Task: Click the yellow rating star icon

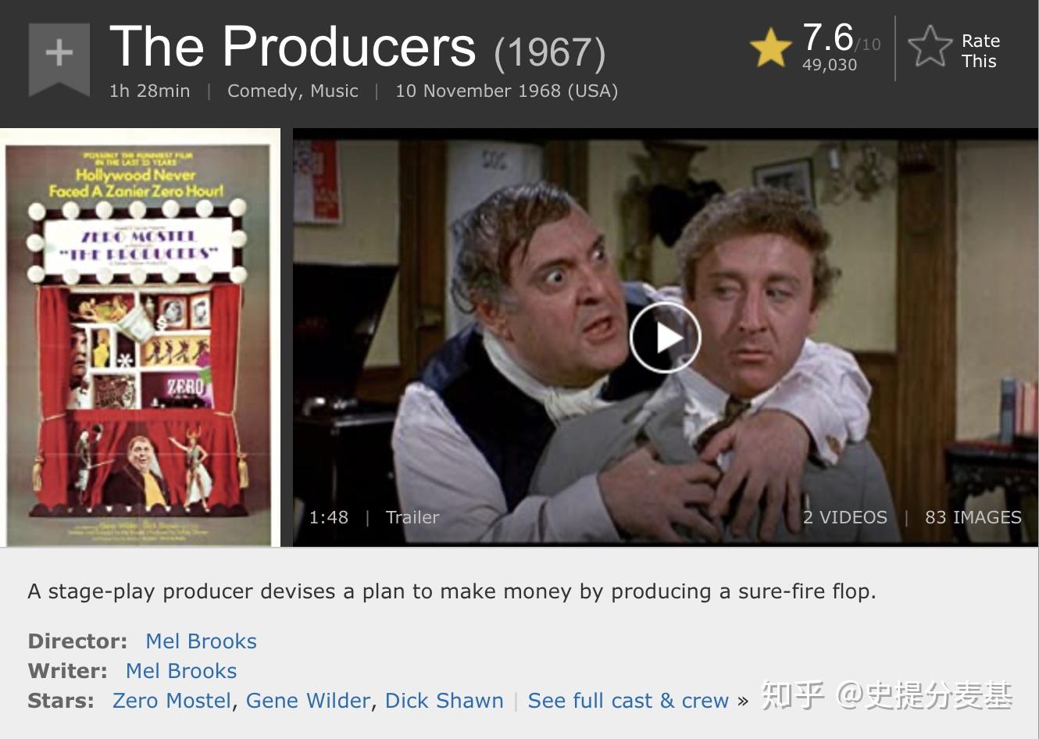Action: click(x=770, y=48)
